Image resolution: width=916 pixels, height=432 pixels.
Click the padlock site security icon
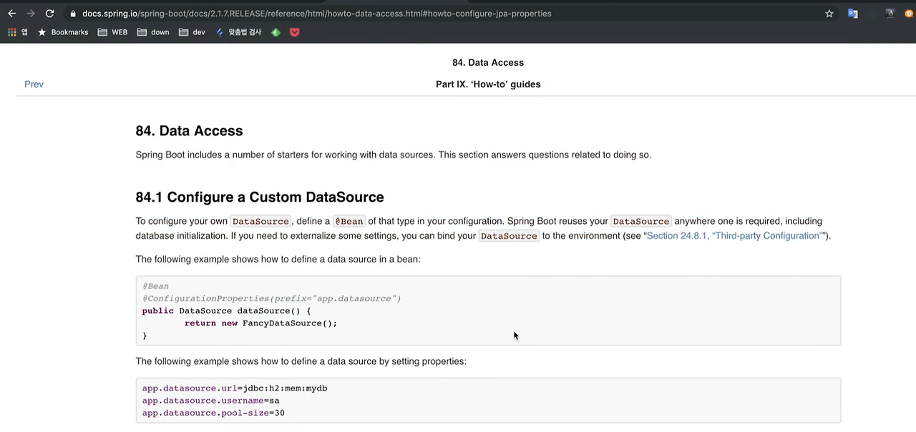pyautogui.click(x=73, y=14)
